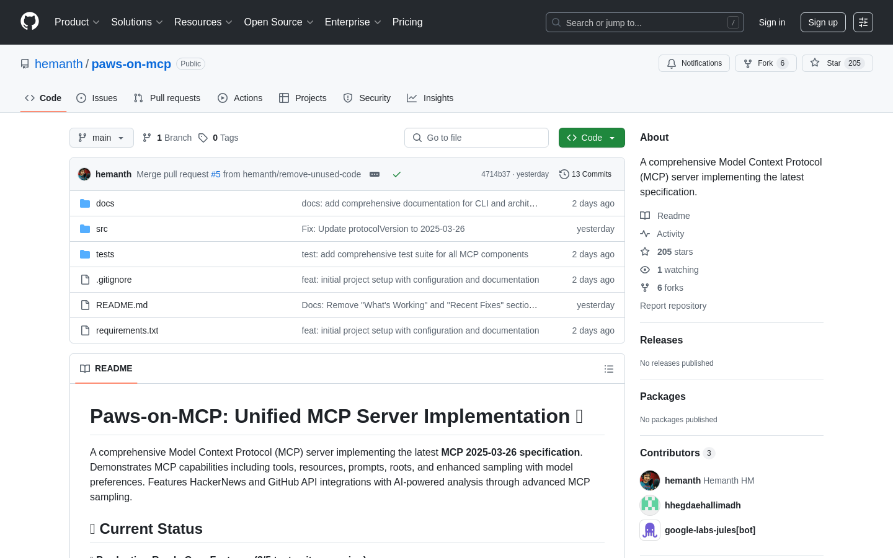The width and height of the screenshot is (893, 558).
Task: Expand the green Code dropdown
Action: [592, 138]
